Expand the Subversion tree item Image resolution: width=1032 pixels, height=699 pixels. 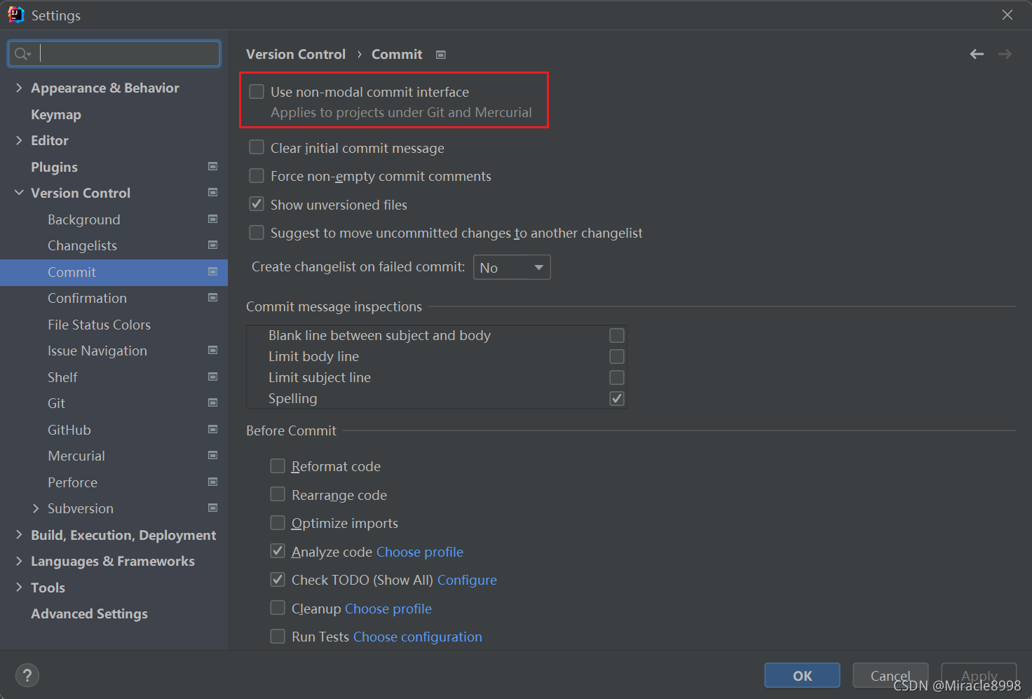pyautogui.click(x=37, y=508)
